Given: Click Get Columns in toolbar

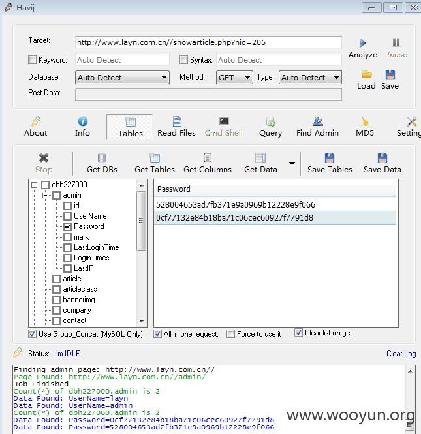Looking at the screenshot, I should (208, 163).
